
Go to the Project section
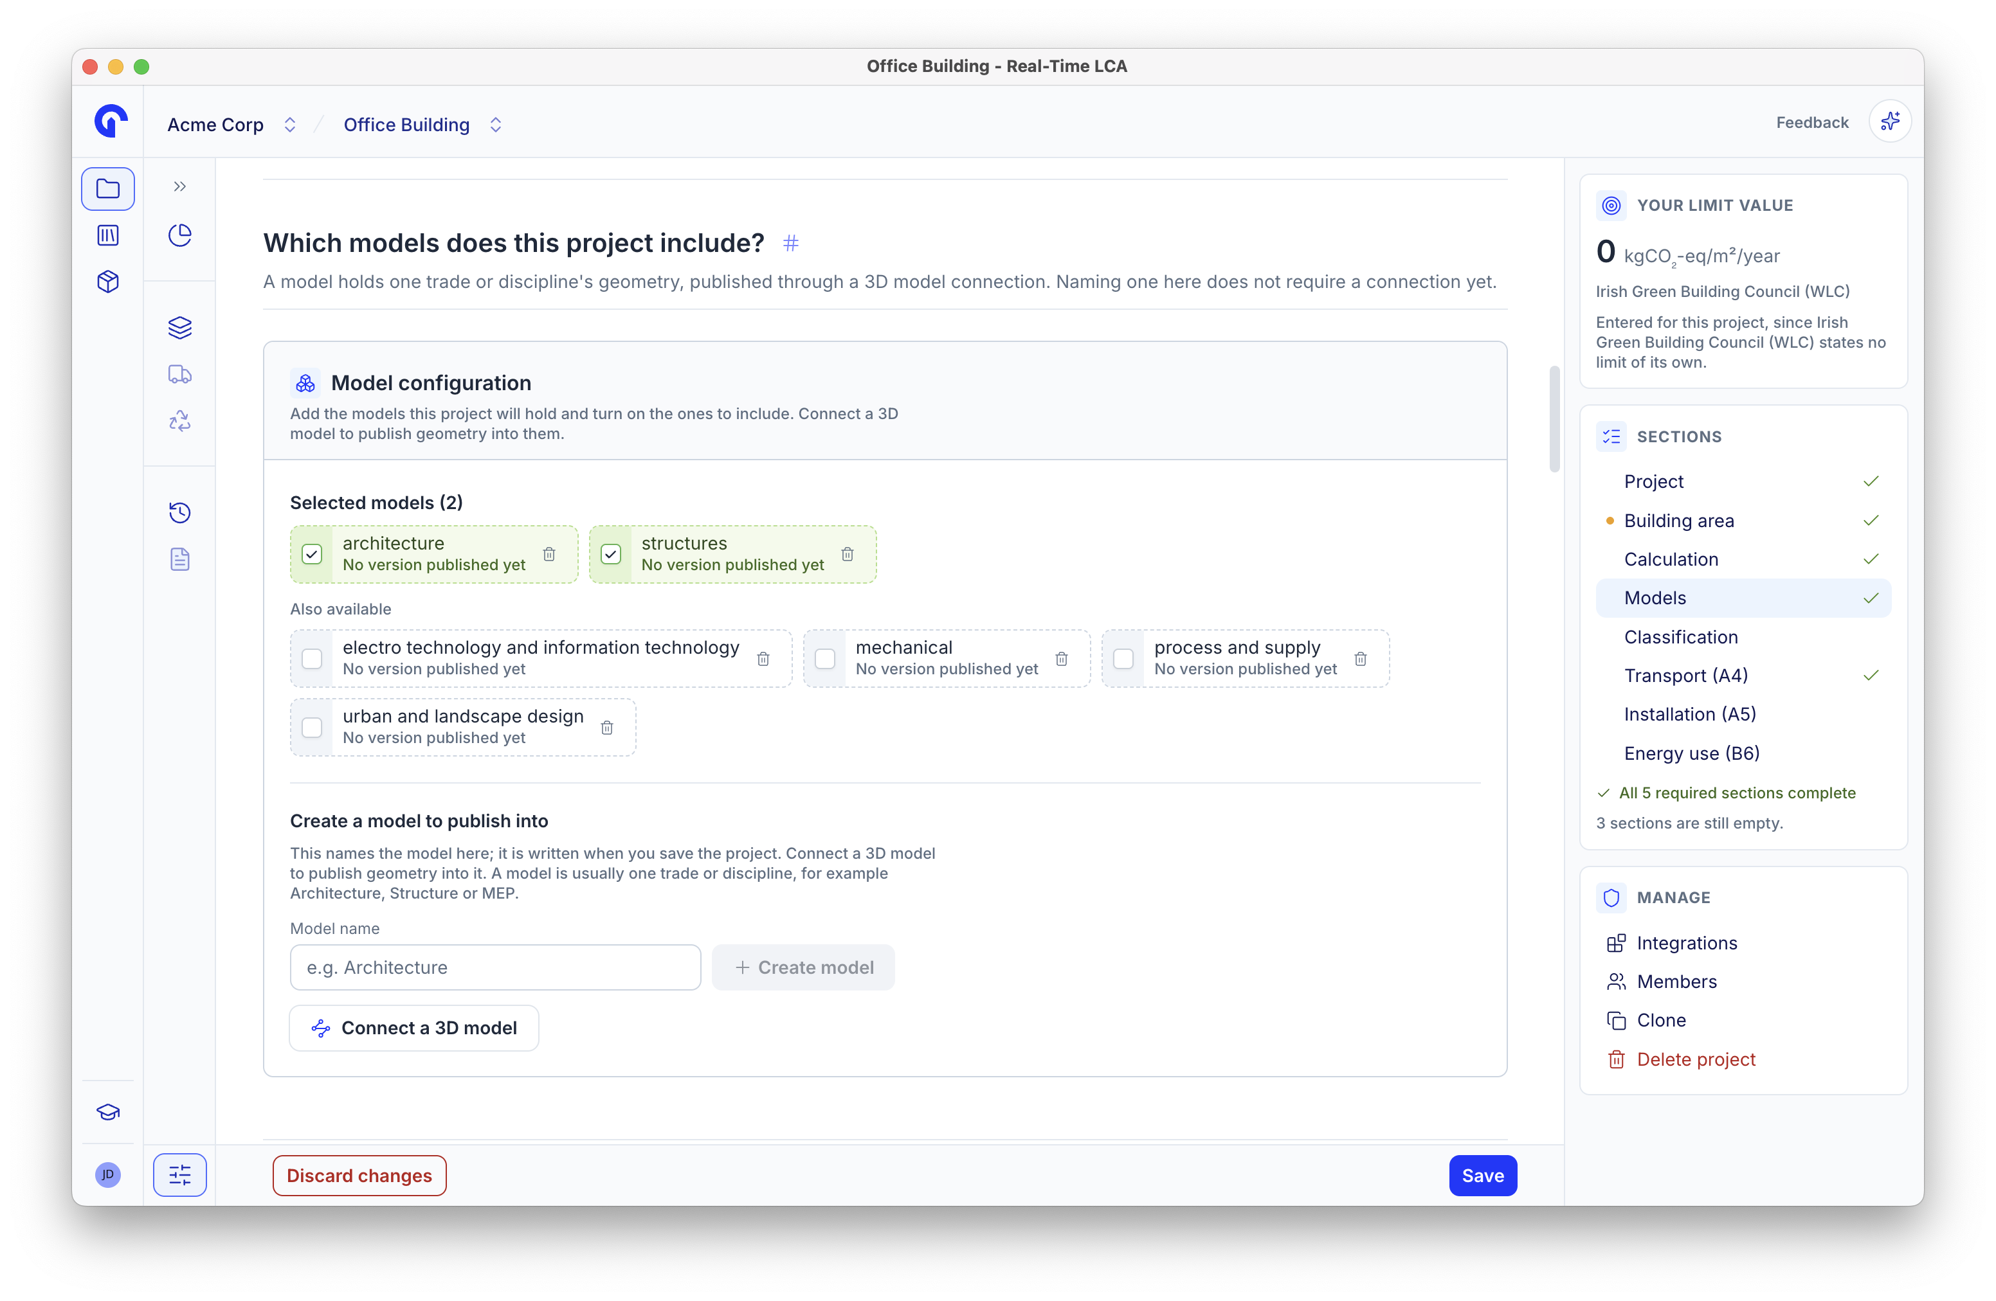coord(1743,481)
